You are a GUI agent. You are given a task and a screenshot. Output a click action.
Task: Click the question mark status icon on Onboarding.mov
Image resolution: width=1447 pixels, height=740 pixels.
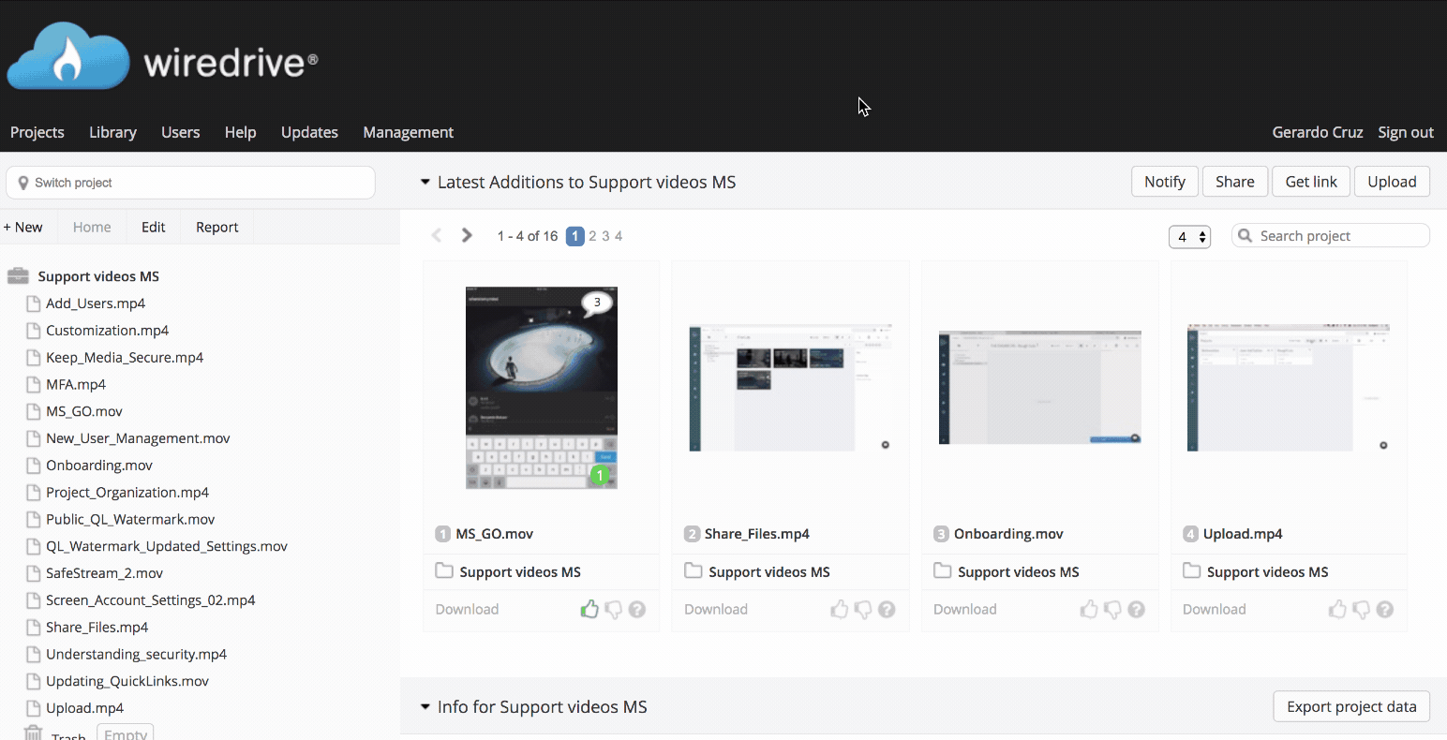(1136, 609)
